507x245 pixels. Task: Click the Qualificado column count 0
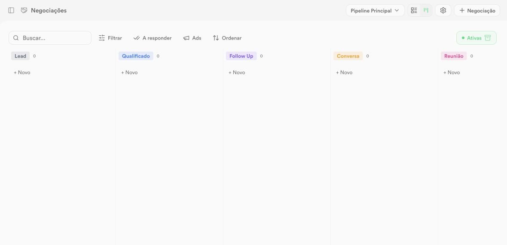[x=158, y=56]
